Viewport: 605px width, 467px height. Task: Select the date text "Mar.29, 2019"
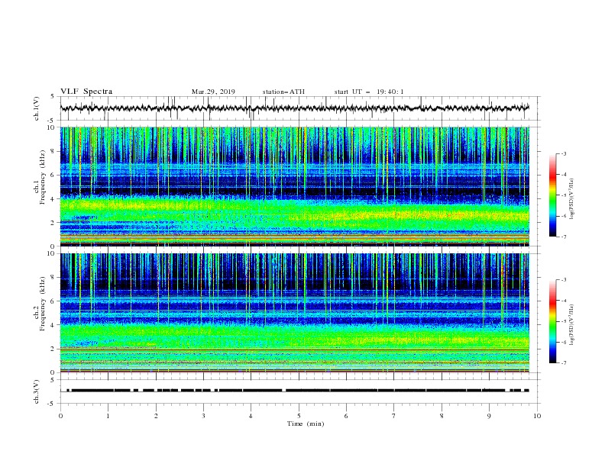(213, 92)
